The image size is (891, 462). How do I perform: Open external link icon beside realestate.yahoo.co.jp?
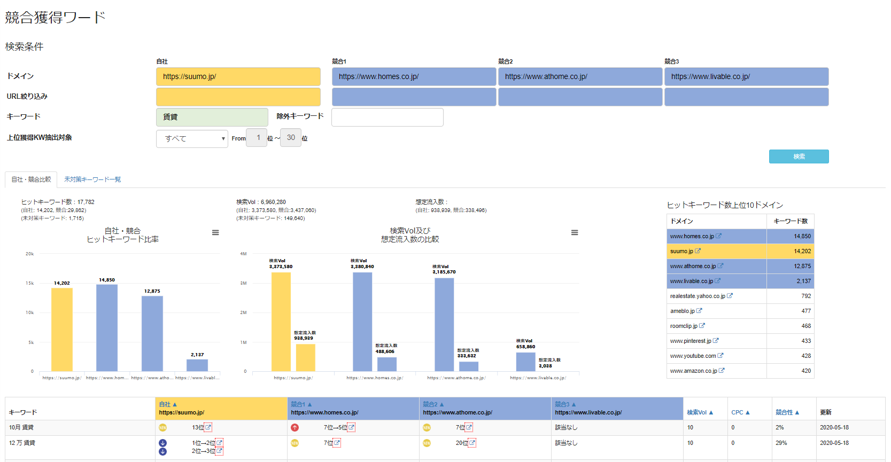pyautogui.click(x=730, y=295)
